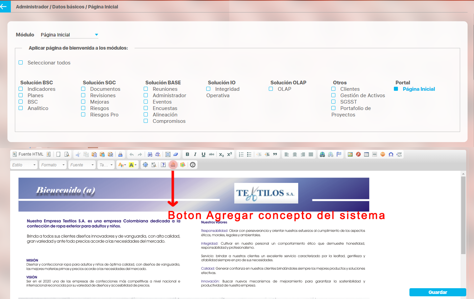Apply center text alignment
This screenshot has height=299, width=474.
click(295, 154)
